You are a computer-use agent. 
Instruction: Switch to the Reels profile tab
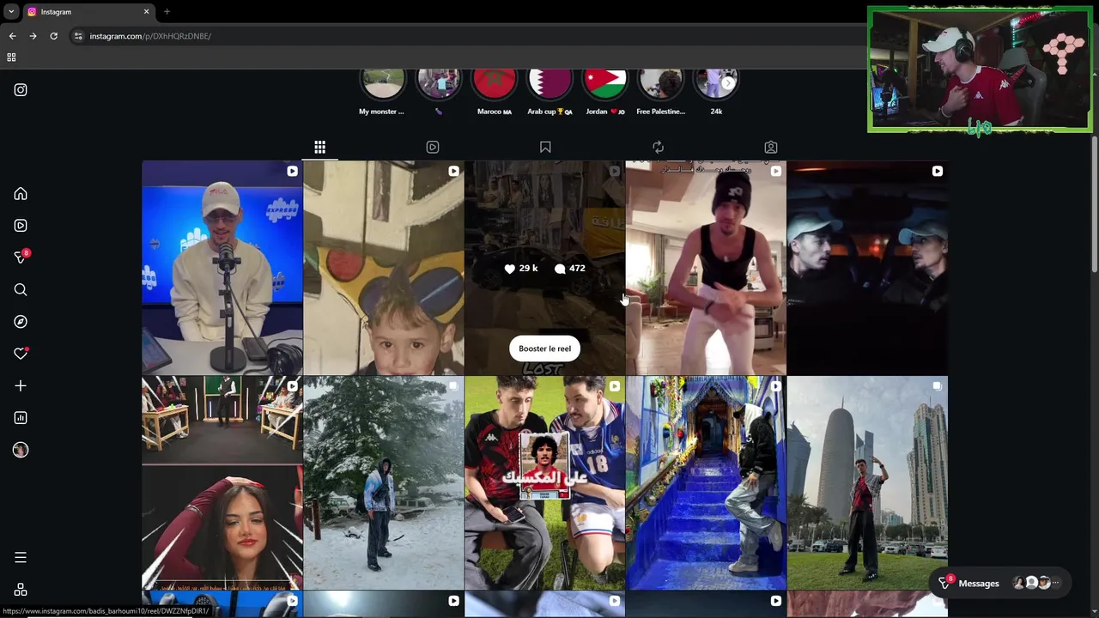pos(433,148)
